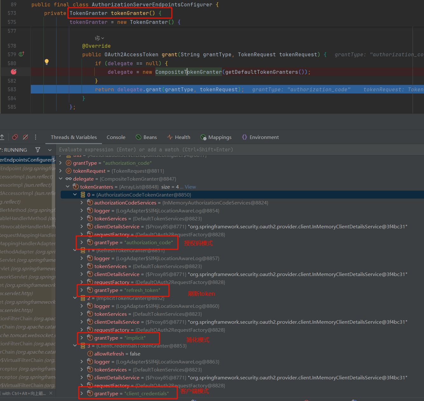The width and height of the screenshot is (424, 401).
Task: Collapse element 0 AuthorizationCodeTokenGranter
Action: (x=75, y=195)
